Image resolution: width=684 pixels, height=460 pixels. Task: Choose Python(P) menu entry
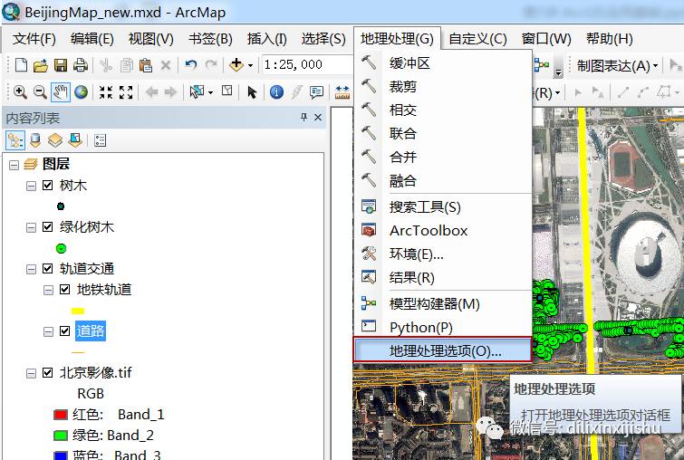[443, 327]
